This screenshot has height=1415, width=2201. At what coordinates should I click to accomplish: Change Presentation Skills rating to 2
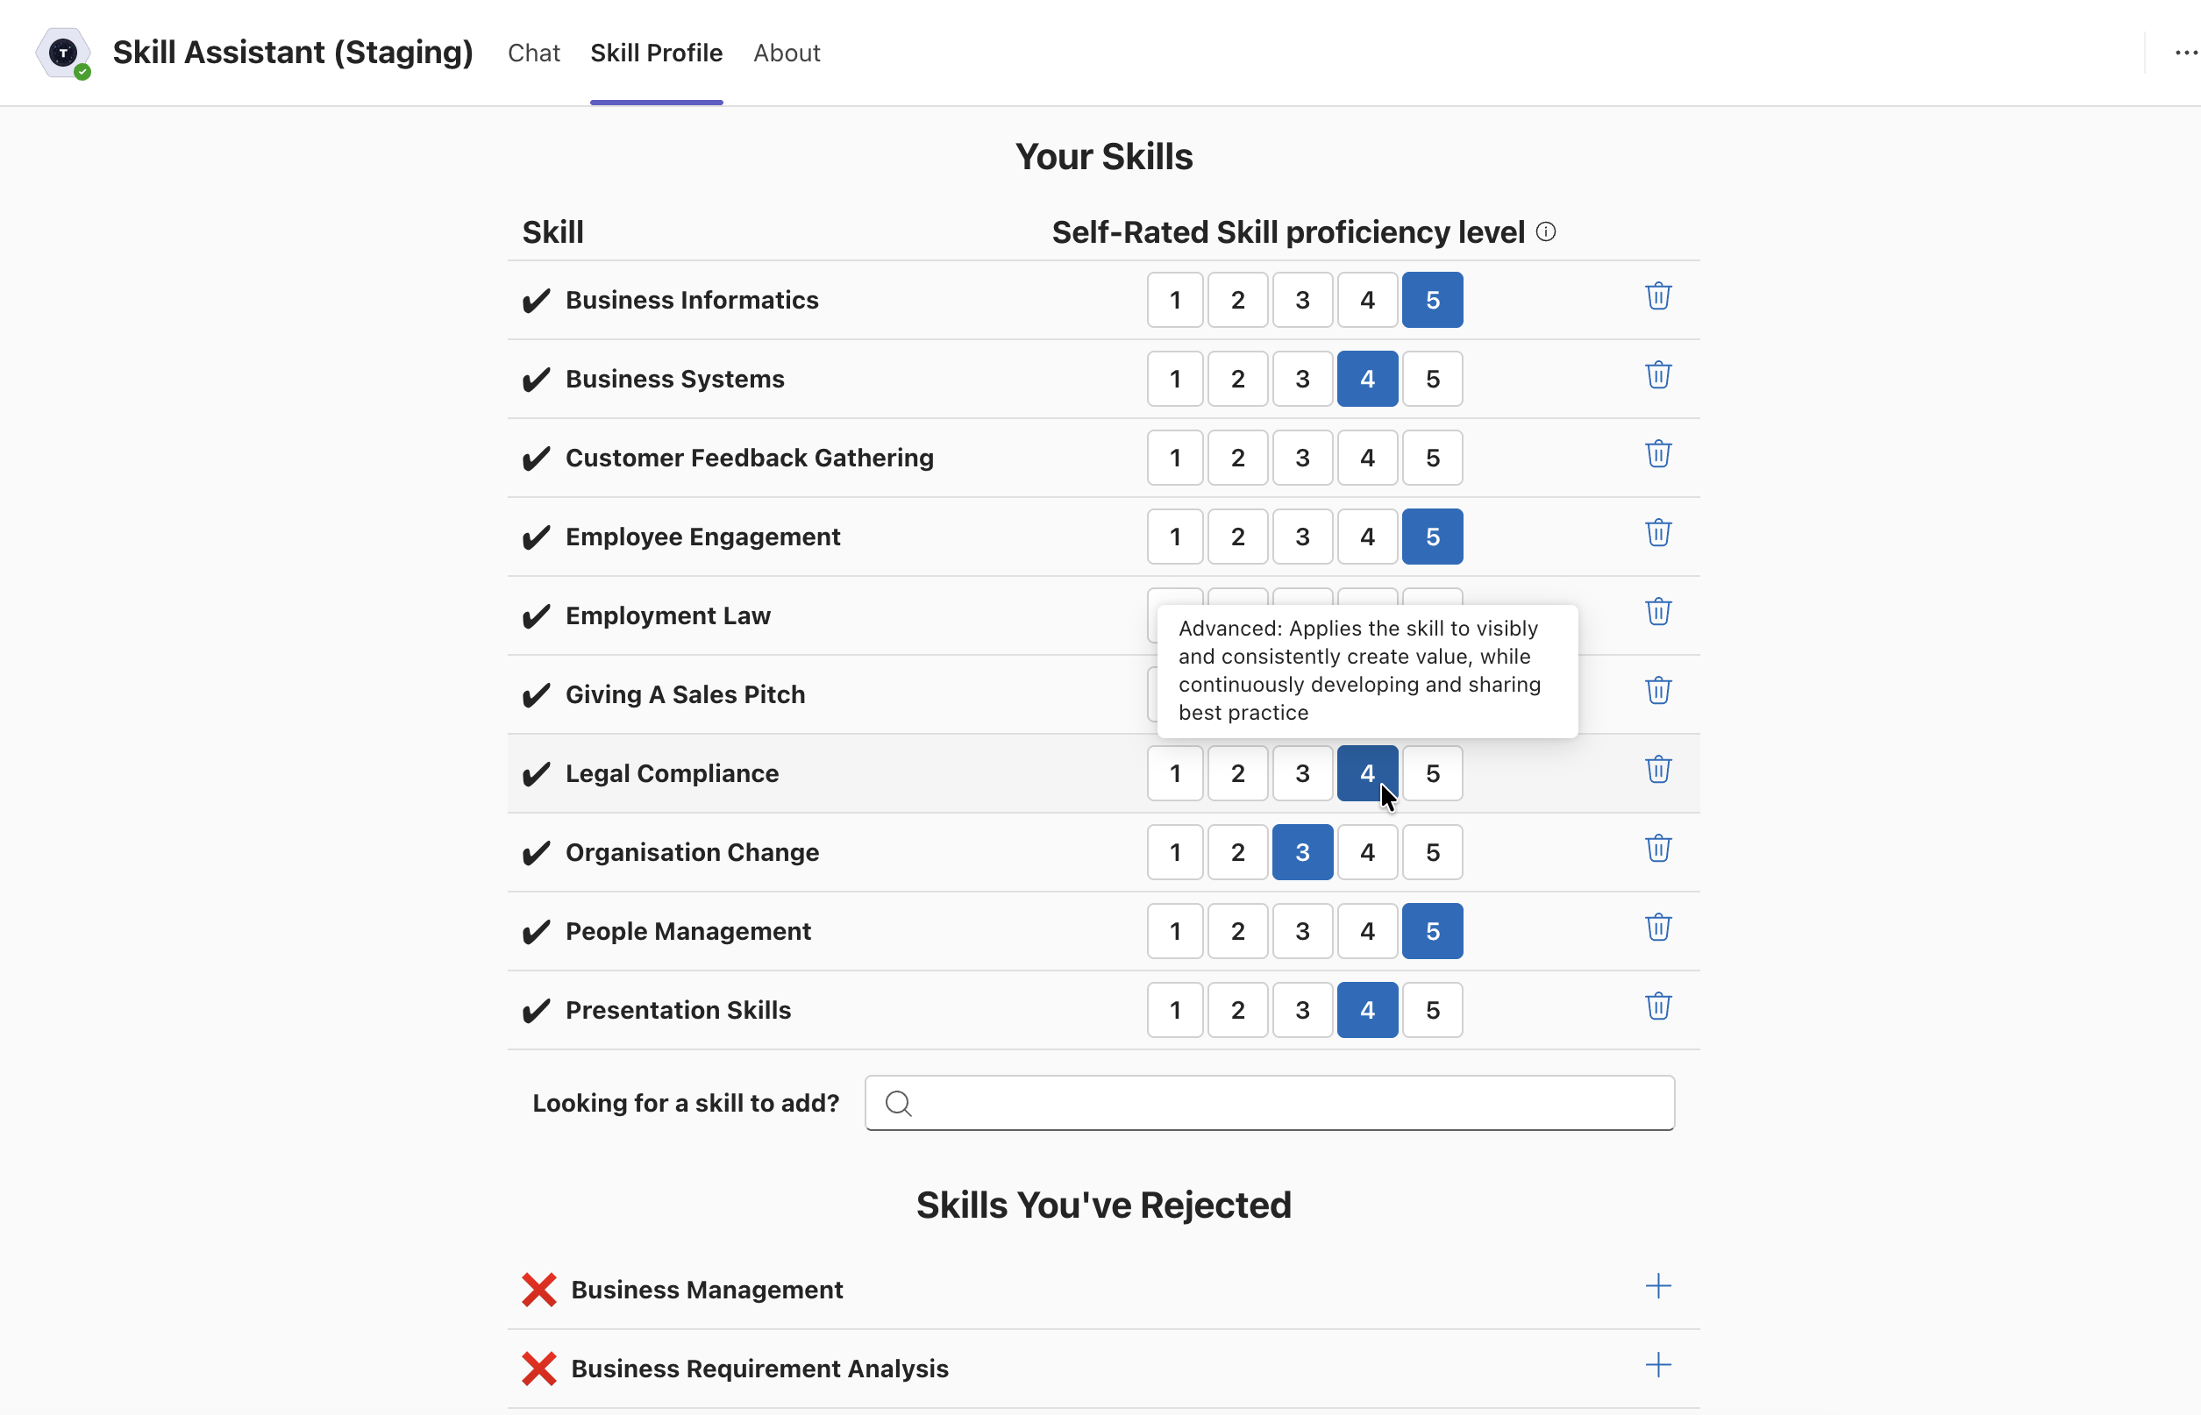[x=1237, y=1009]
